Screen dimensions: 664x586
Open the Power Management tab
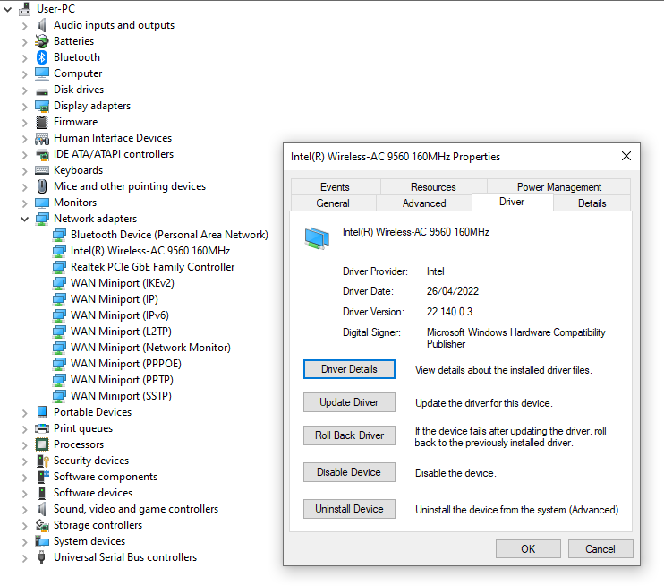coord(559,187)
